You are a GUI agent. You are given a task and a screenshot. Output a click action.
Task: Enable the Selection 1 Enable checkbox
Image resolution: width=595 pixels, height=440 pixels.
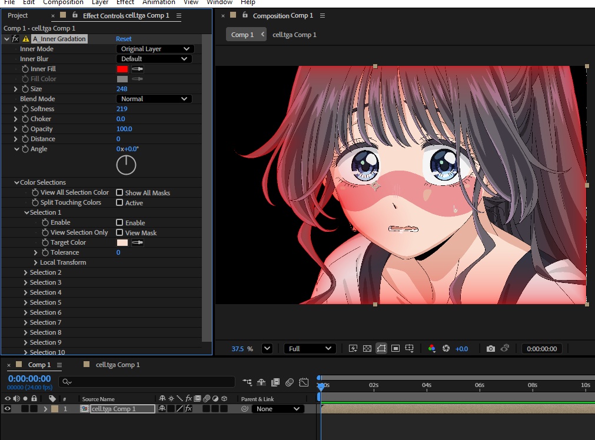[119, 222]
